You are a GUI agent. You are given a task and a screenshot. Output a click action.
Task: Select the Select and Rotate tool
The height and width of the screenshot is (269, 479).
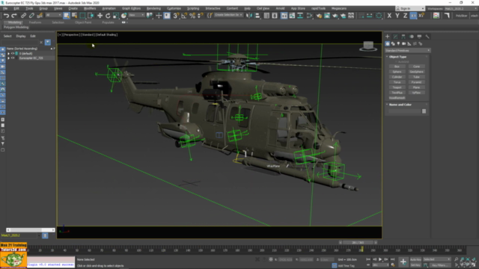(108, 16)
